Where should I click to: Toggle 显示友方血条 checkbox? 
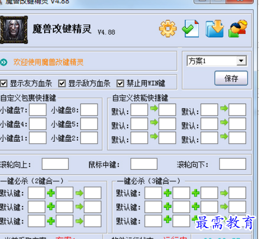4,83
